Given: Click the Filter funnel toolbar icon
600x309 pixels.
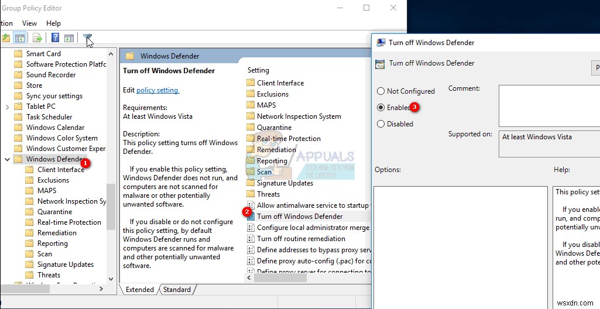Looking at the screenshot, I should pyautogui.click(x=87, y=37).
